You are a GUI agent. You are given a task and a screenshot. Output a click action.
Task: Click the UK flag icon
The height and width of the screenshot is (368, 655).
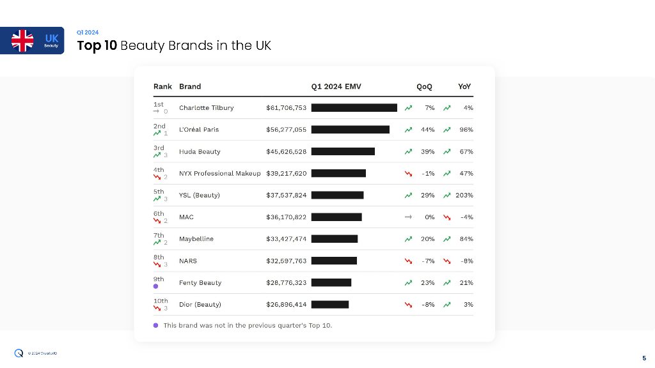[x=22, y=40]
